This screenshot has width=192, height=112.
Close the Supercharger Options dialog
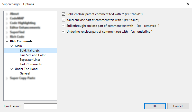click(x=188, y=4)
